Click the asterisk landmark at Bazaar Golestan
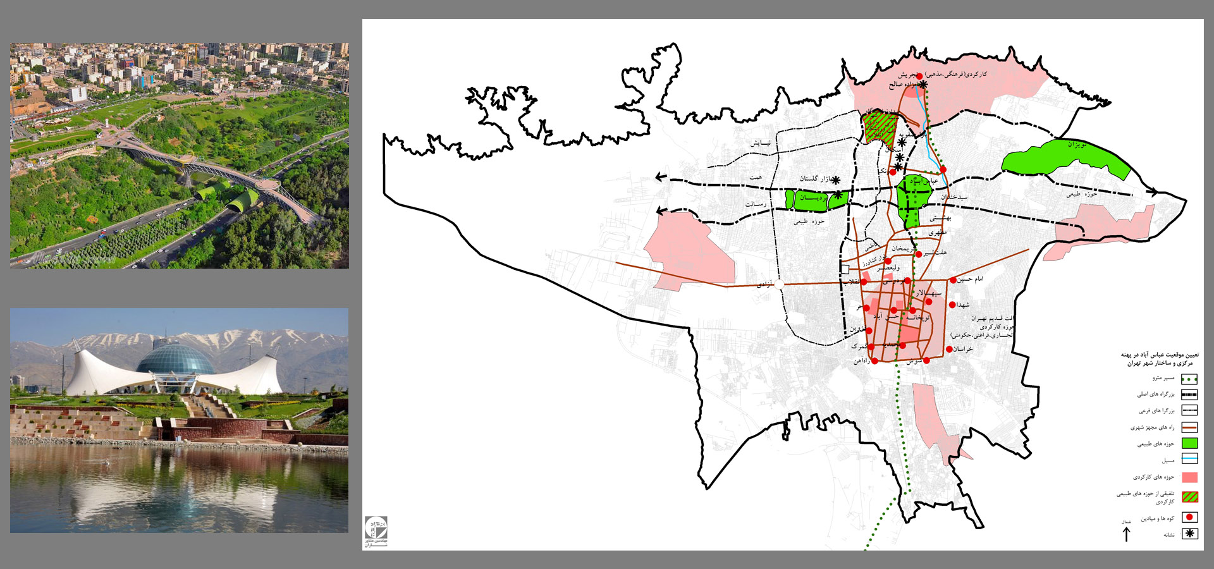Screen dimensions: 1214x569 point(836,180)
